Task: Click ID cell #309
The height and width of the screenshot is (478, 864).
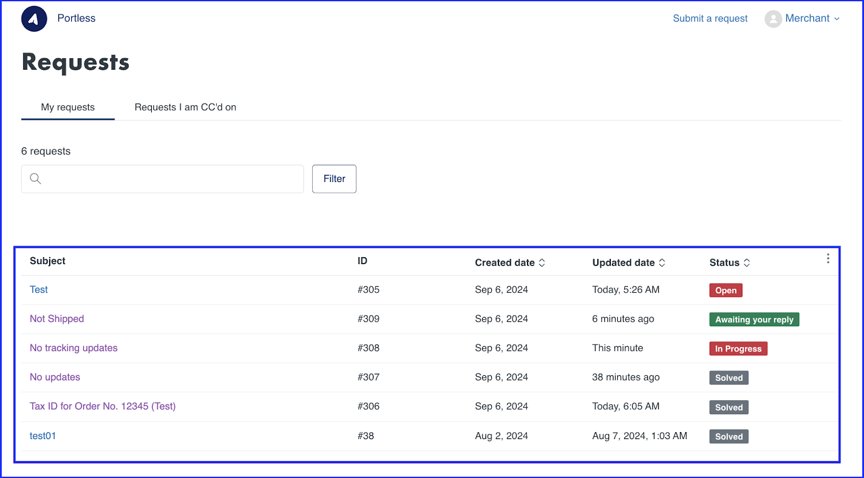Action: click(368, 319)
